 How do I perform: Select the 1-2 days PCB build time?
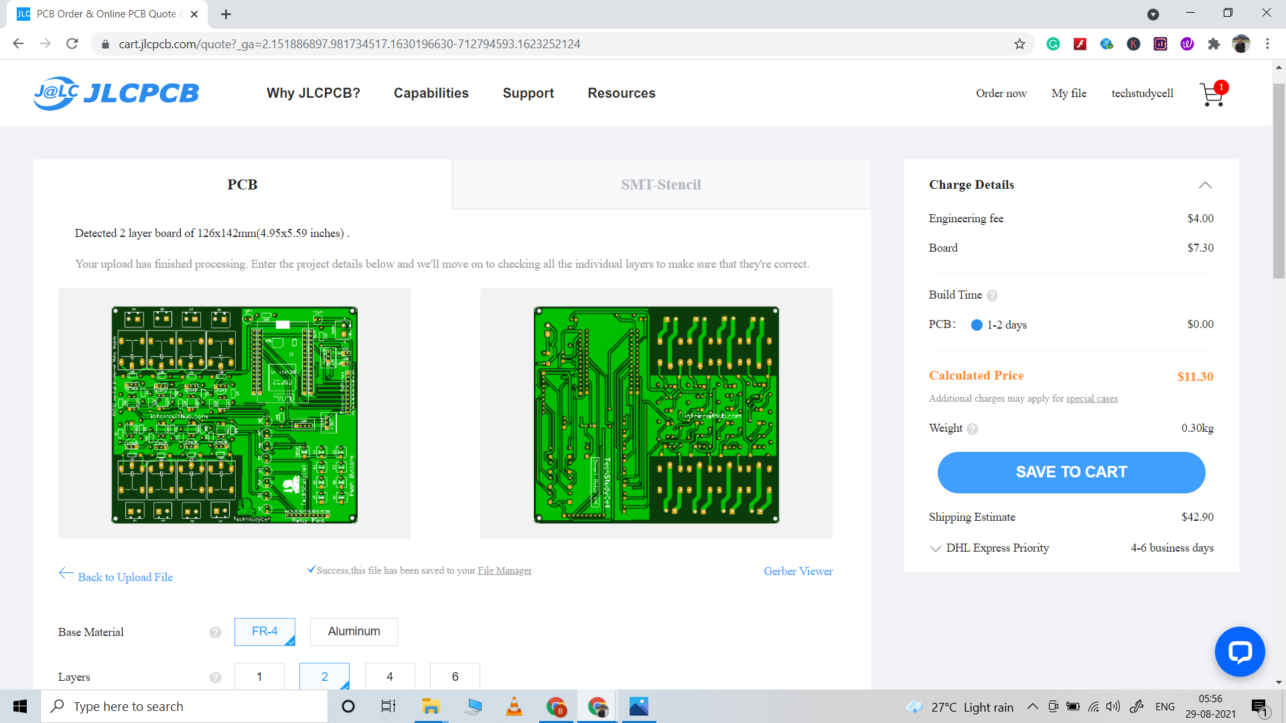click(x=977, y=325)
